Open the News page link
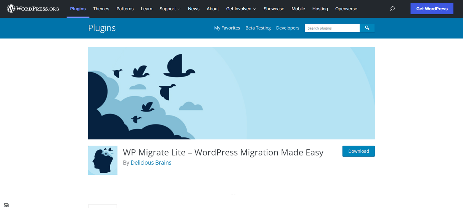 (194, 9)
